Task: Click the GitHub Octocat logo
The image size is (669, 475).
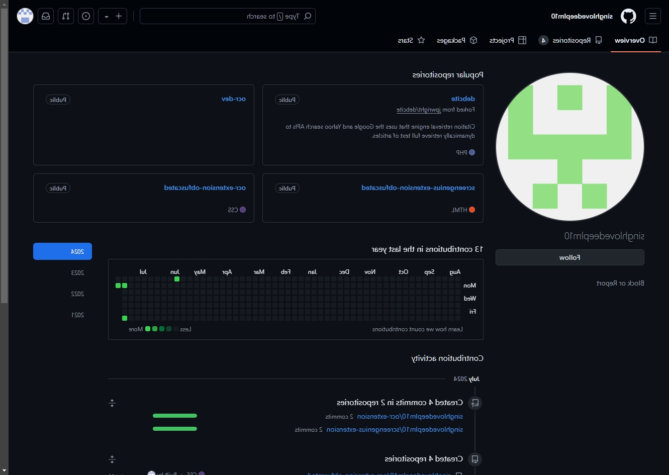Action: (628, 16)
